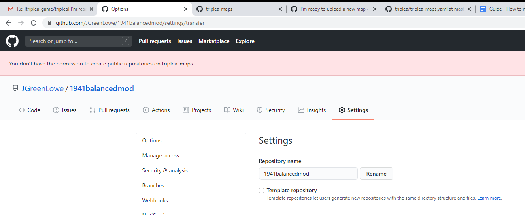This screenshot has height=215, width=525.
Task: Click the Rename button
Action: pos(376,174)
